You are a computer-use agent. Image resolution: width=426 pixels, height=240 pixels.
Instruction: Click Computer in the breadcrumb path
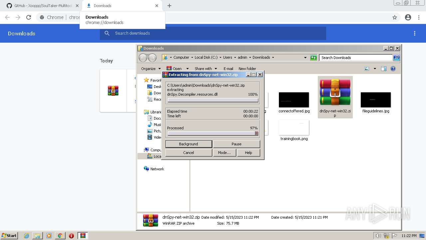tap(181, 57)
